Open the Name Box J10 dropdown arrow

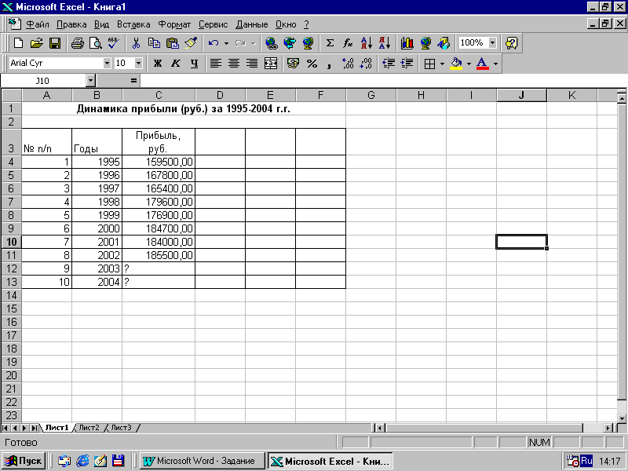click(x=90, y=81)
